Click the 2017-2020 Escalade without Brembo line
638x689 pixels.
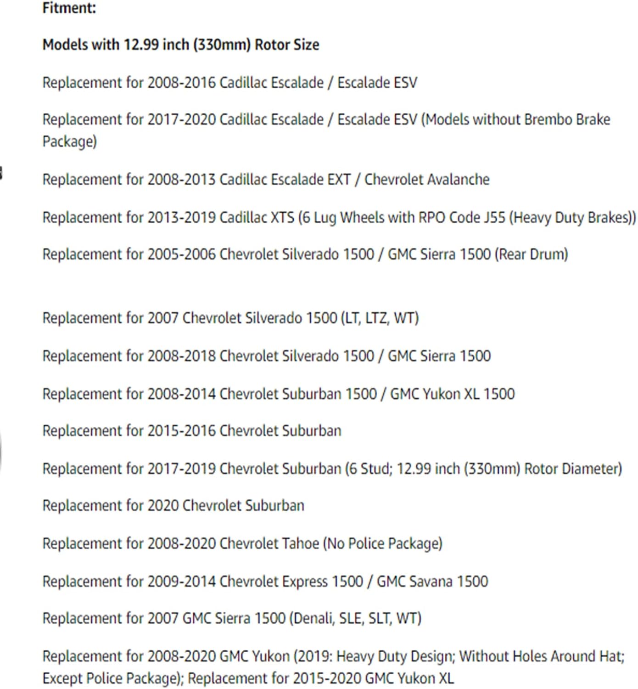(326, 130)
